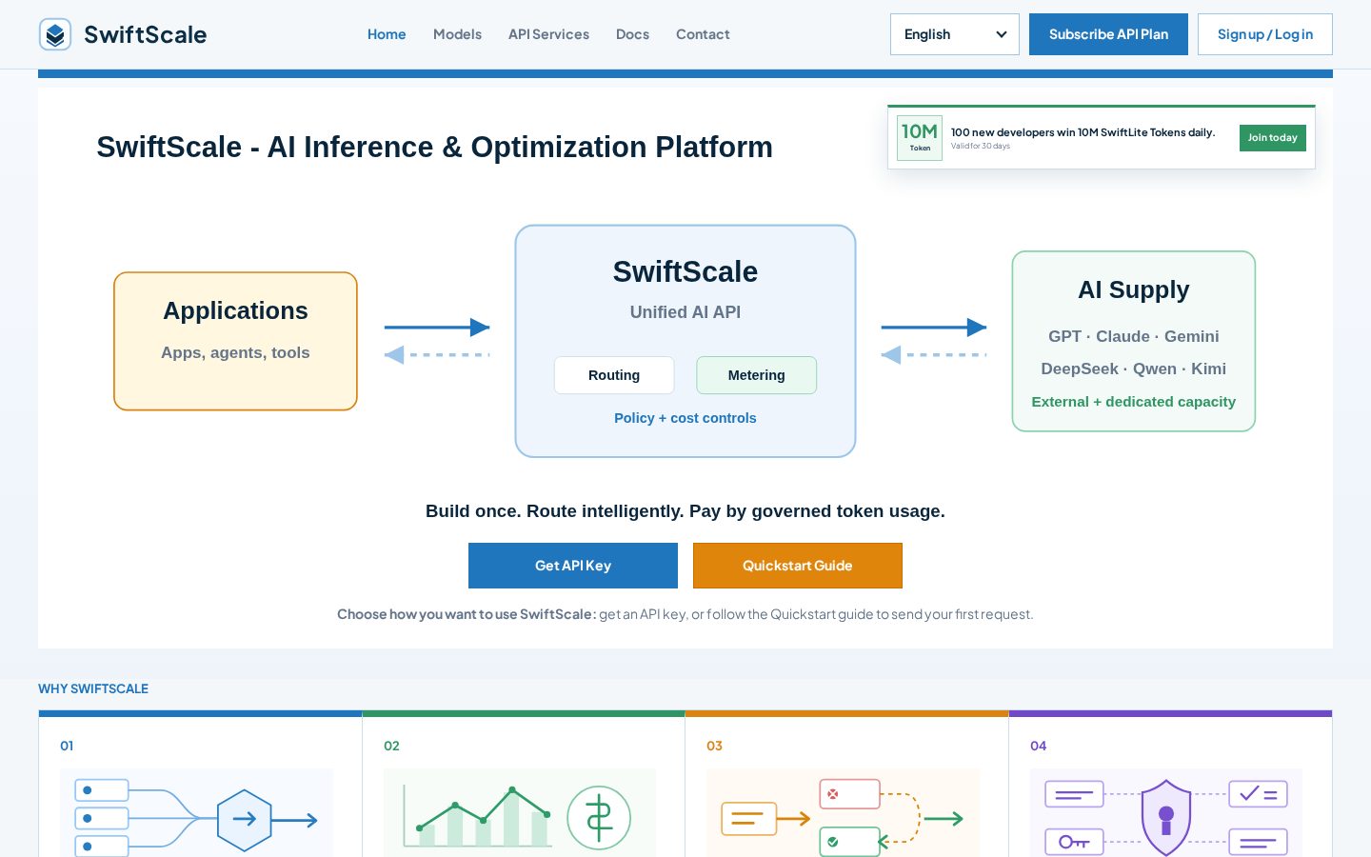Click the 03 card number
Viewport: 1371px width, 857px height.
(714, 746)
